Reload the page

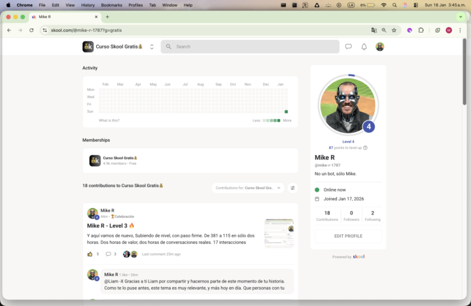pyautogui.click(x=31, y=30)
